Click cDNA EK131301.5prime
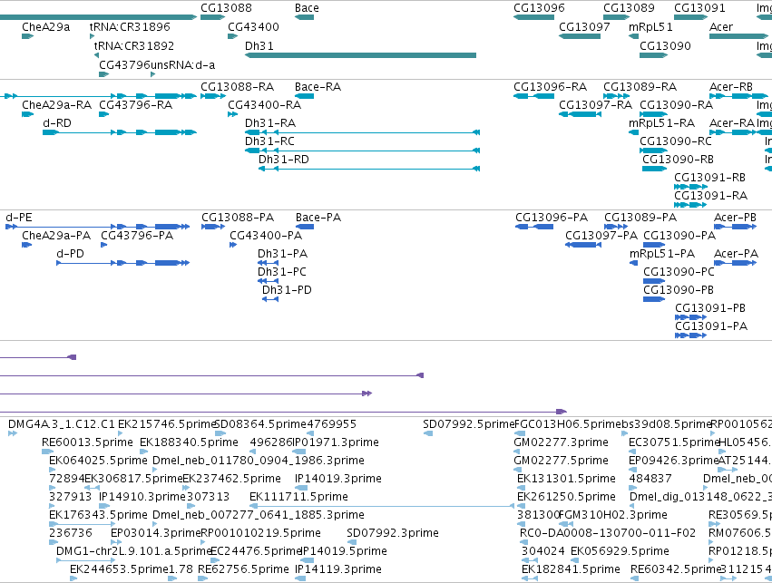The image size is (772, 583). click(566, 478)
